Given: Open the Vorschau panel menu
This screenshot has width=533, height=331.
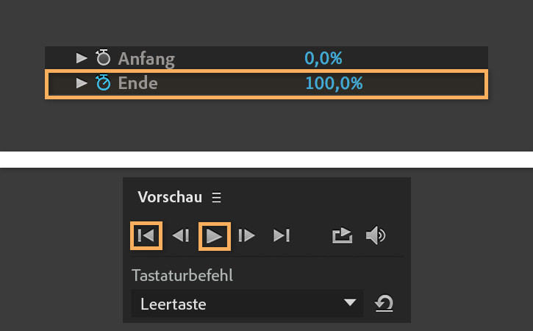Looking at the screenshot, I should tap(216, 197).
